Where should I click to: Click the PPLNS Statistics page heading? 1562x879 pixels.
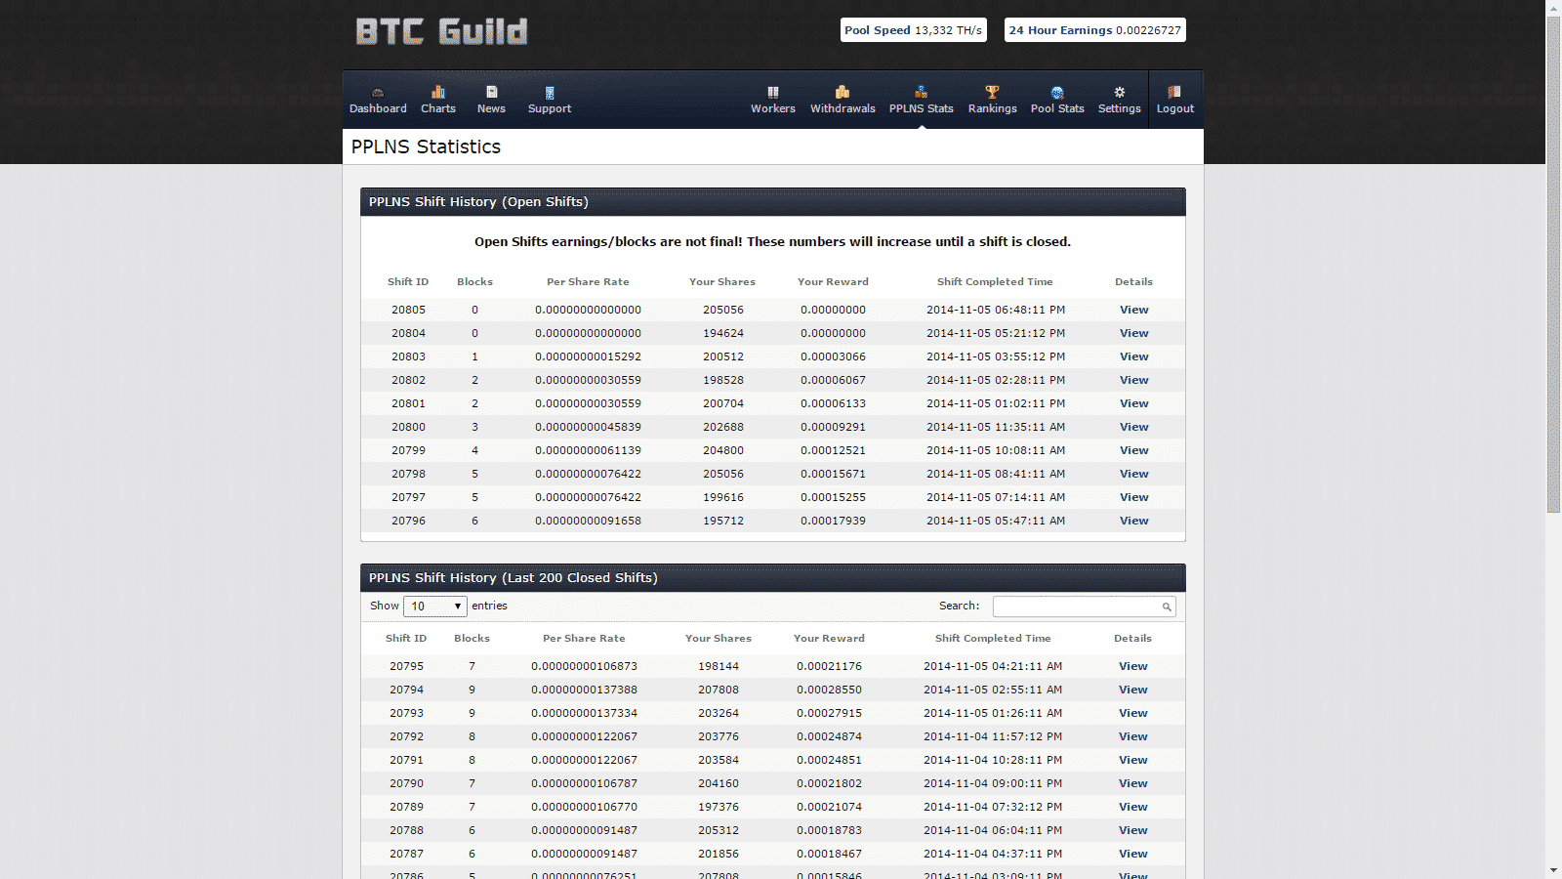click(426, 146)
